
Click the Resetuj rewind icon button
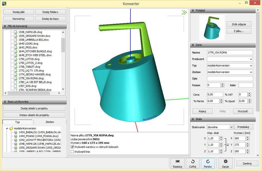pyautogui.click(x=177, y=163)
